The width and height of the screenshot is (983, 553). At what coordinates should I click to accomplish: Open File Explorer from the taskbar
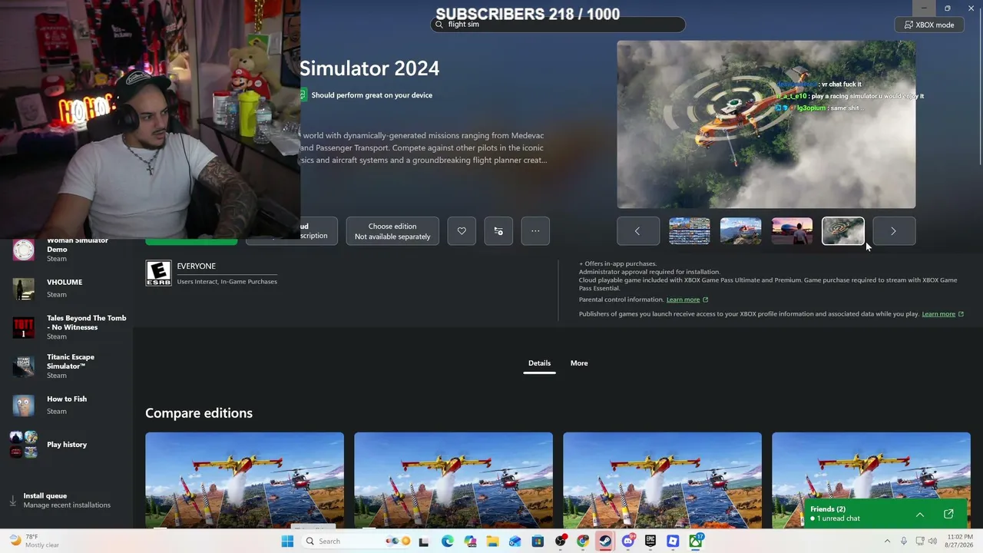click(x=492, y=541)
